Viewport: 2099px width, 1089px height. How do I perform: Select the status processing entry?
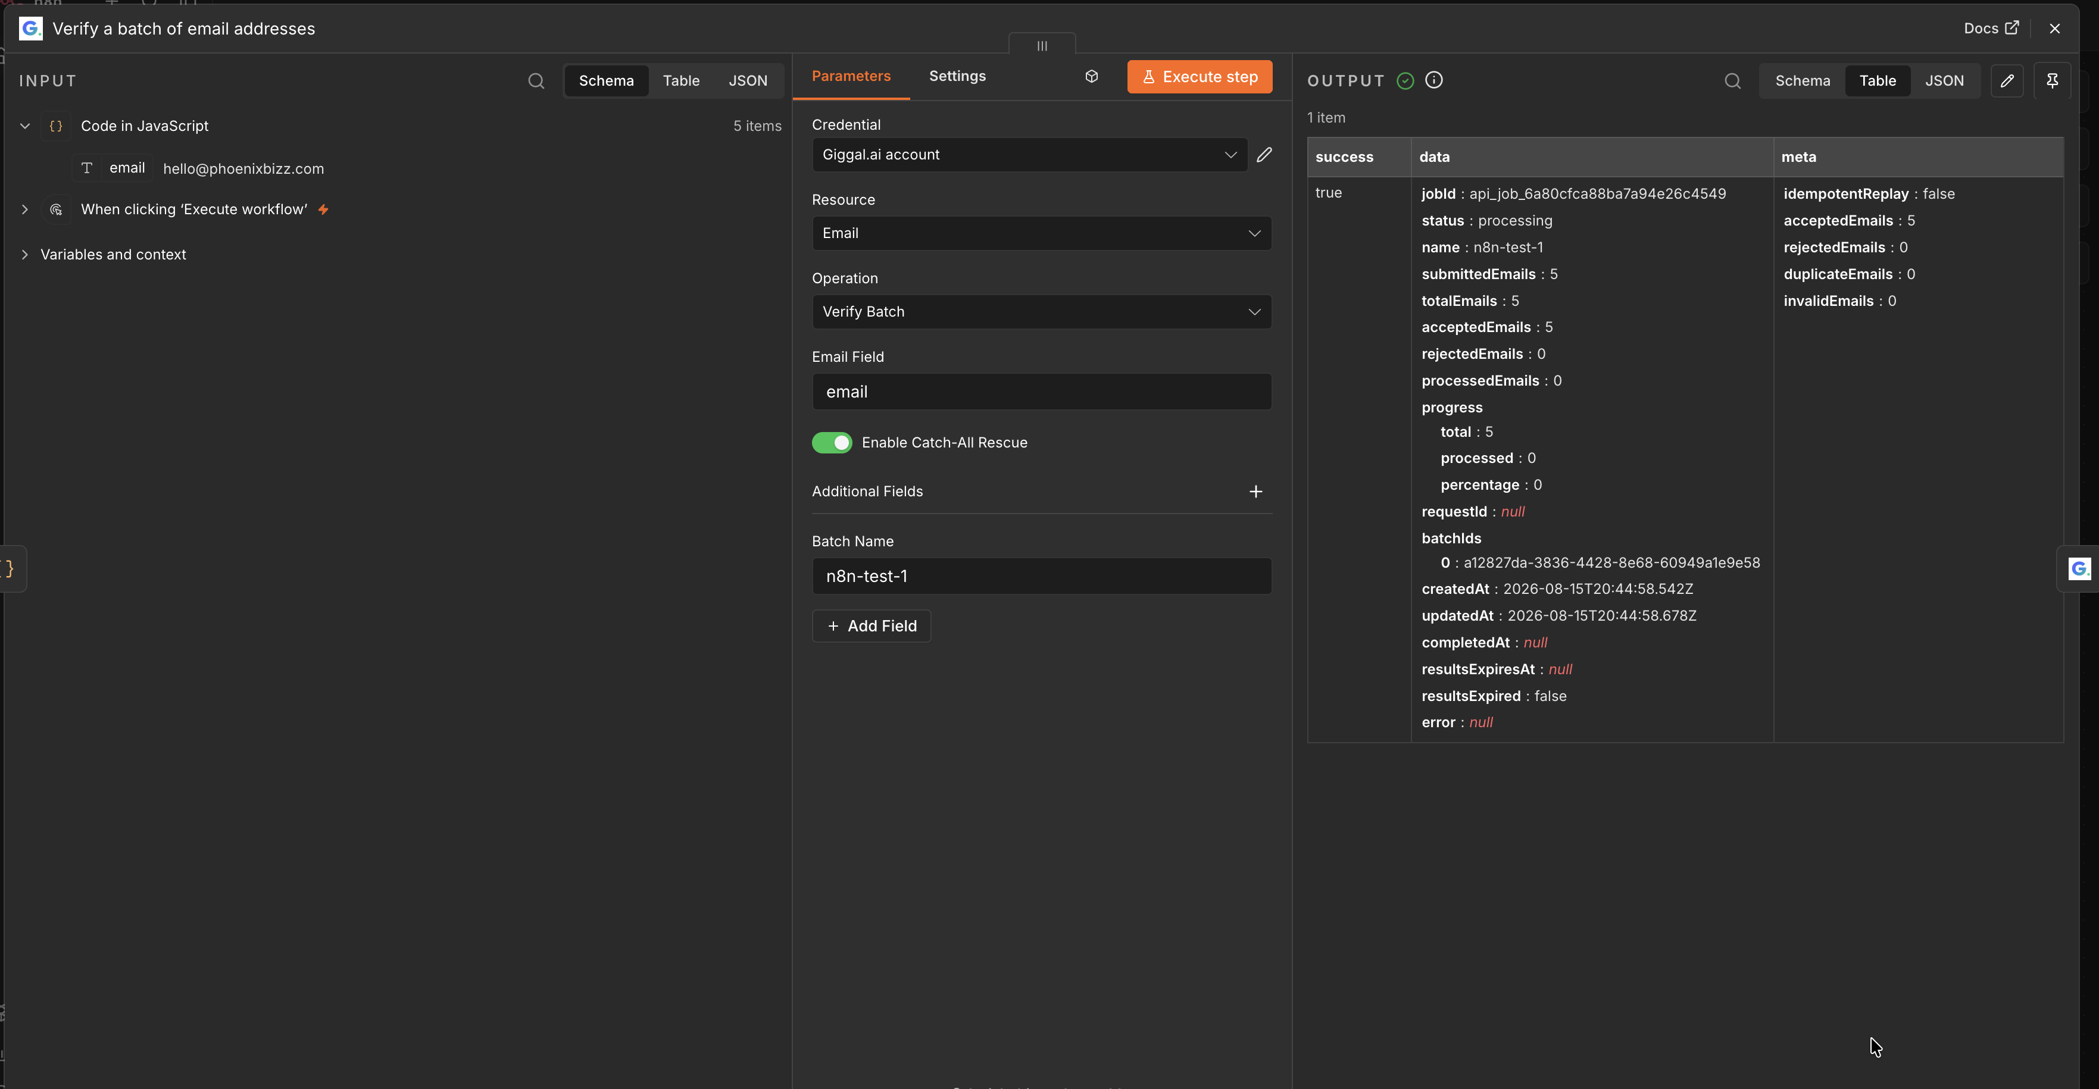[x=1486, y=221]
